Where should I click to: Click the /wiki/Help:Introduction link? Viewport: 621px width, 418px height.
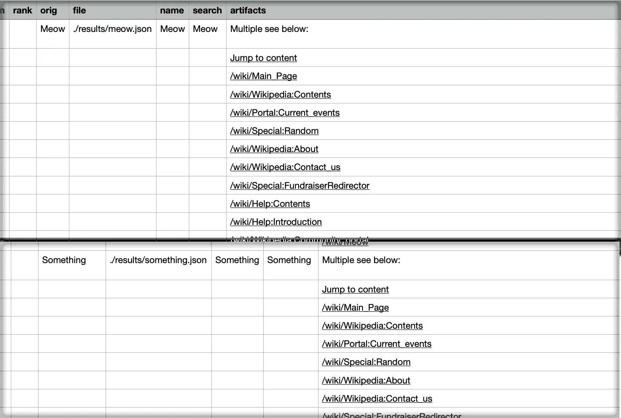[x=276, y=222]
